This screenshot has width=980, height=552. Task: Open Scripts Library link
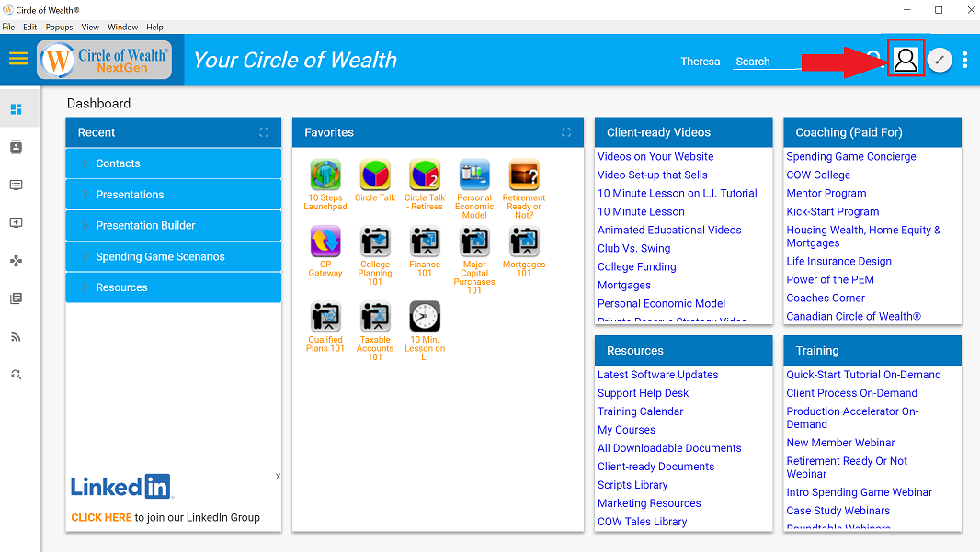point(632,485)
